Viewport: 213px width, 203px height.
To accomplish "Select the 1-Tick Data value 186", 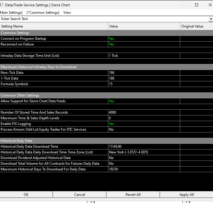I will [x=144, y=78].
